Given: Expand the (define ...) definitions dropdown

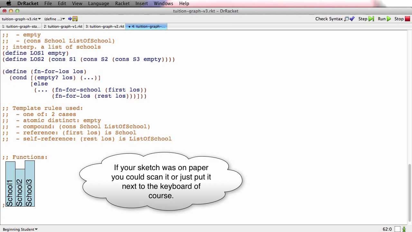Looking at the screenshot, I should 55,19.
